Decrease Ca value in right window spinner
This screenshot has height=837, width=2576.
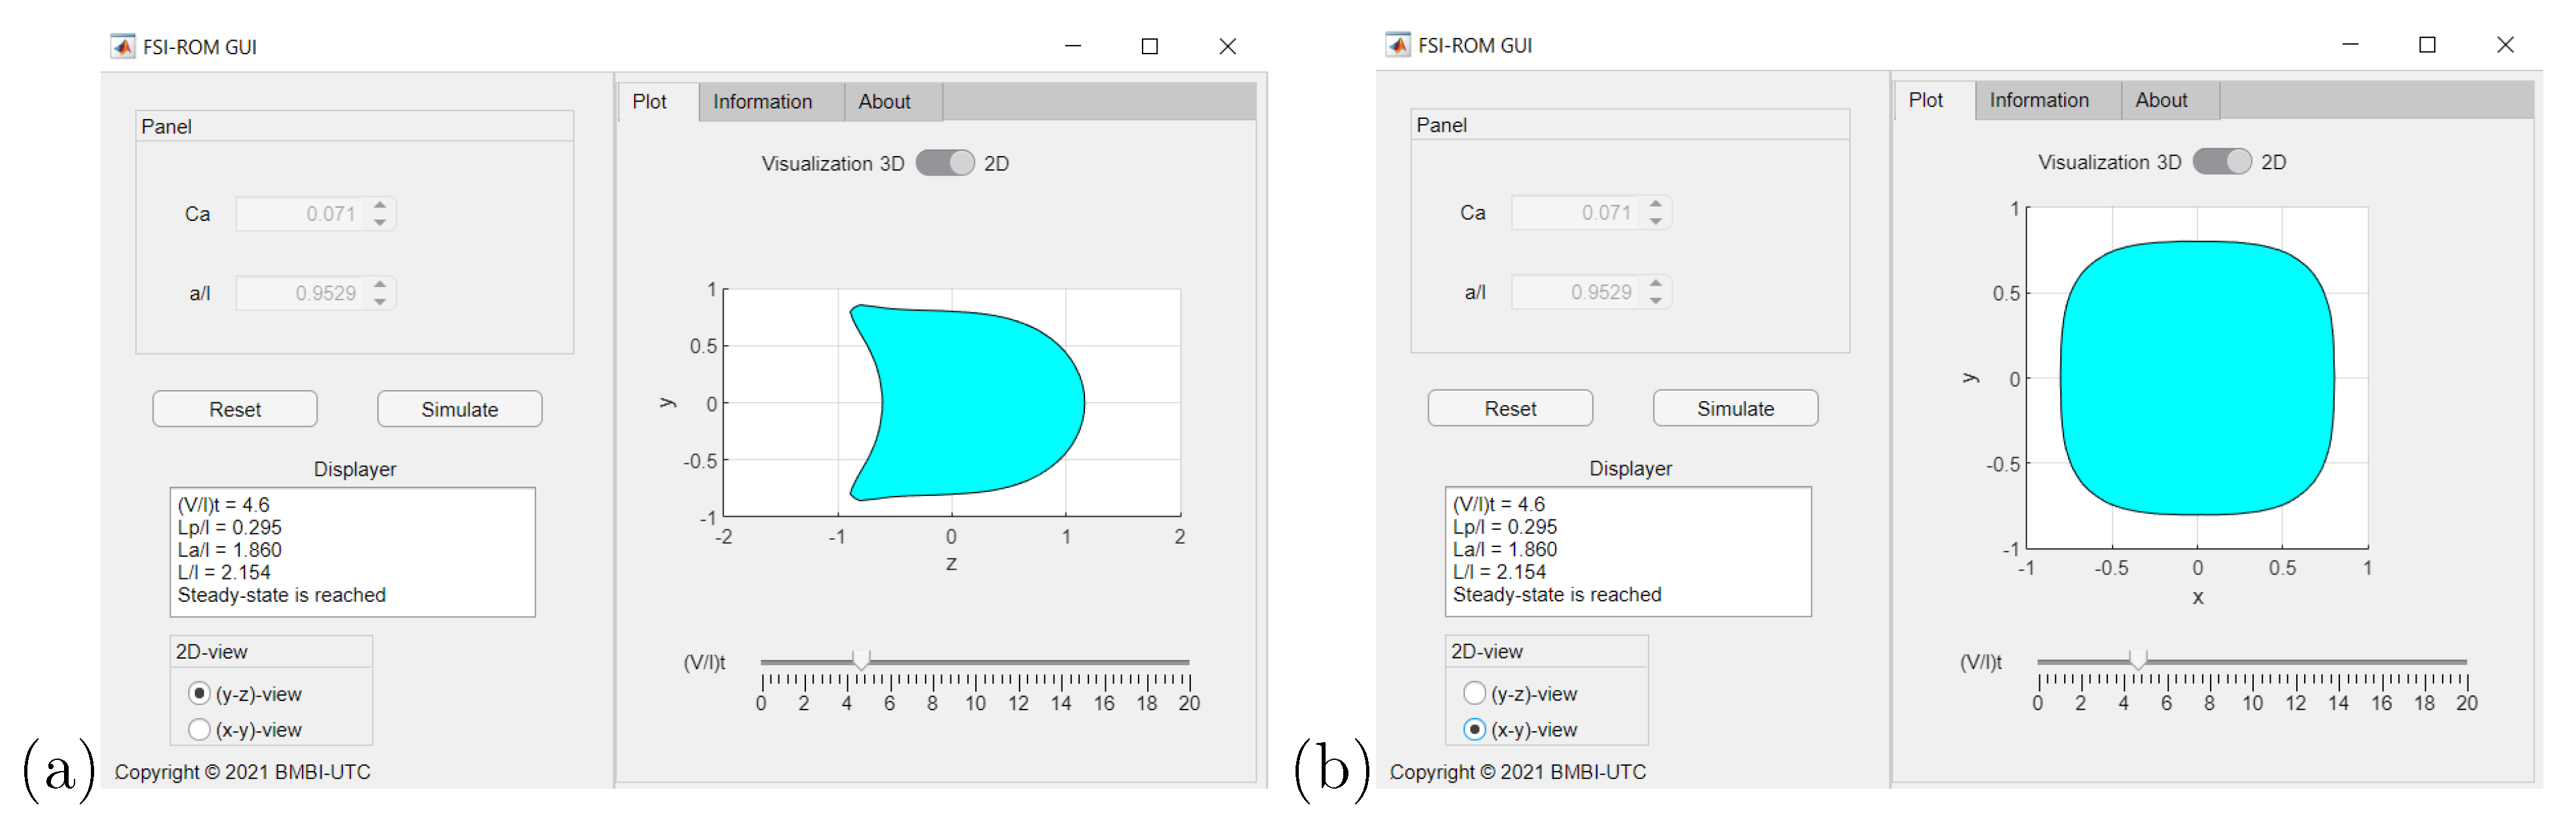click(1656, 221)
